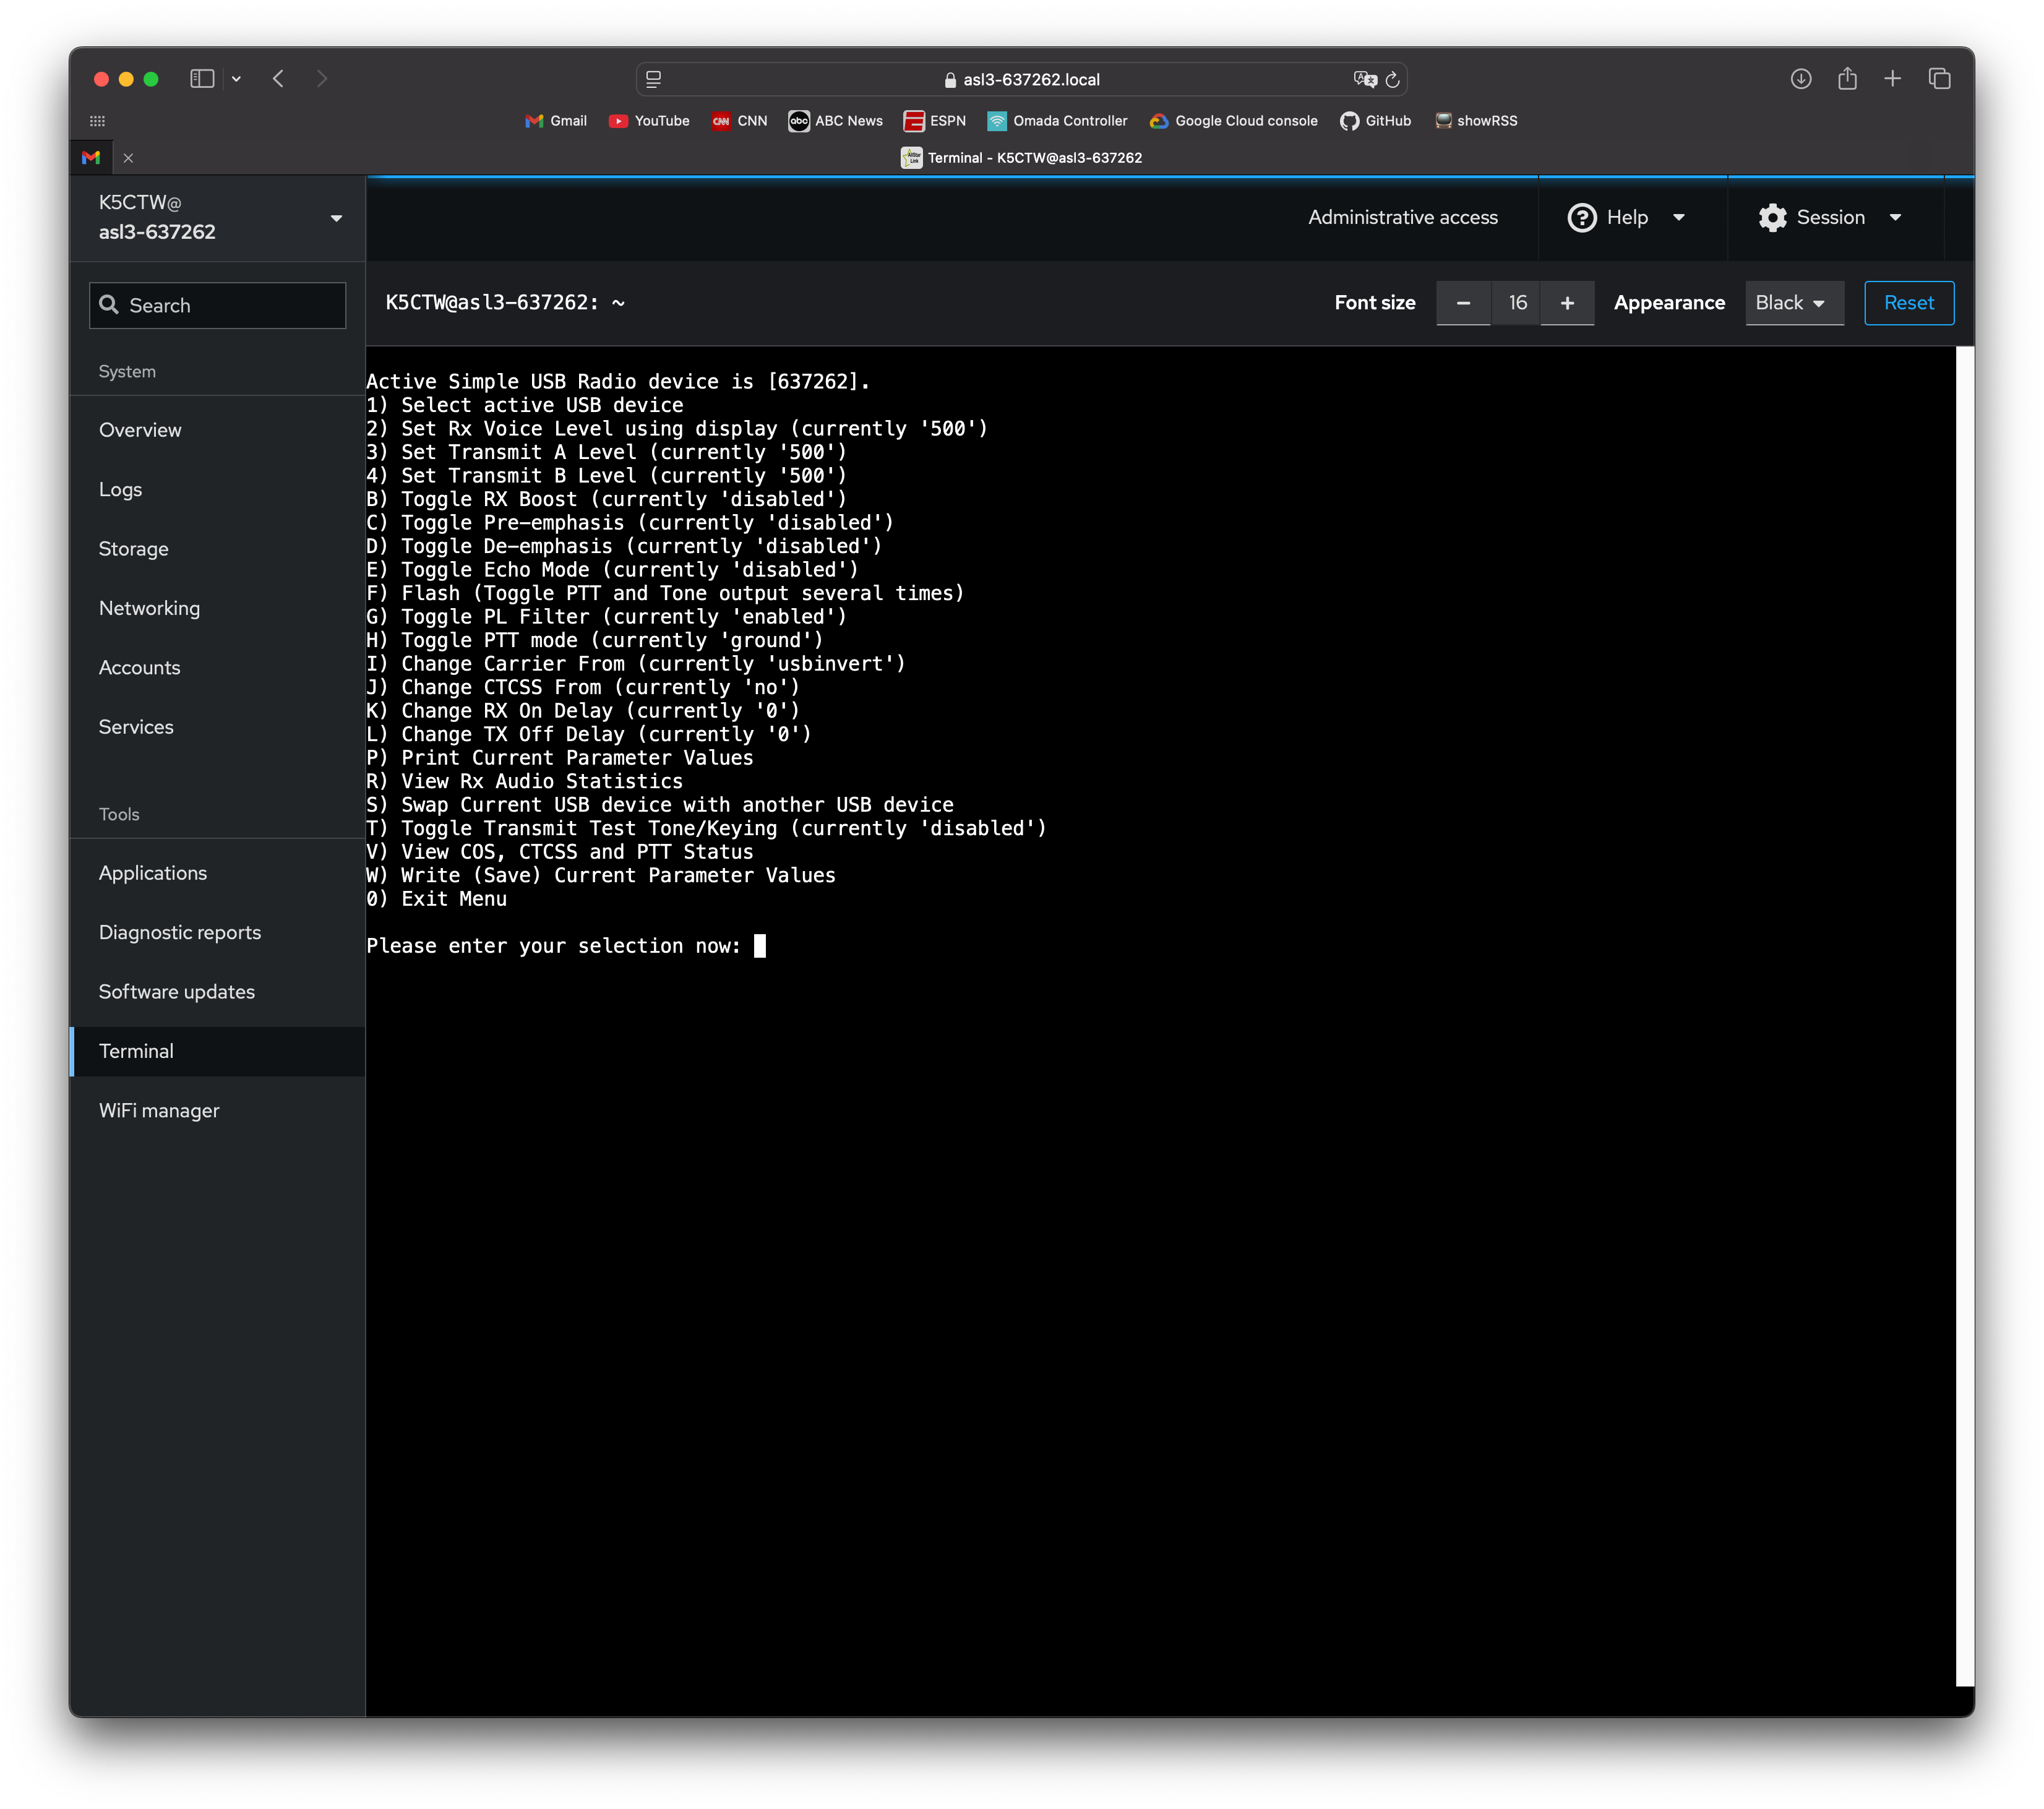Select WiFi manager in sidebar
The image size is (2044, 1809).
coord(159,1110)
